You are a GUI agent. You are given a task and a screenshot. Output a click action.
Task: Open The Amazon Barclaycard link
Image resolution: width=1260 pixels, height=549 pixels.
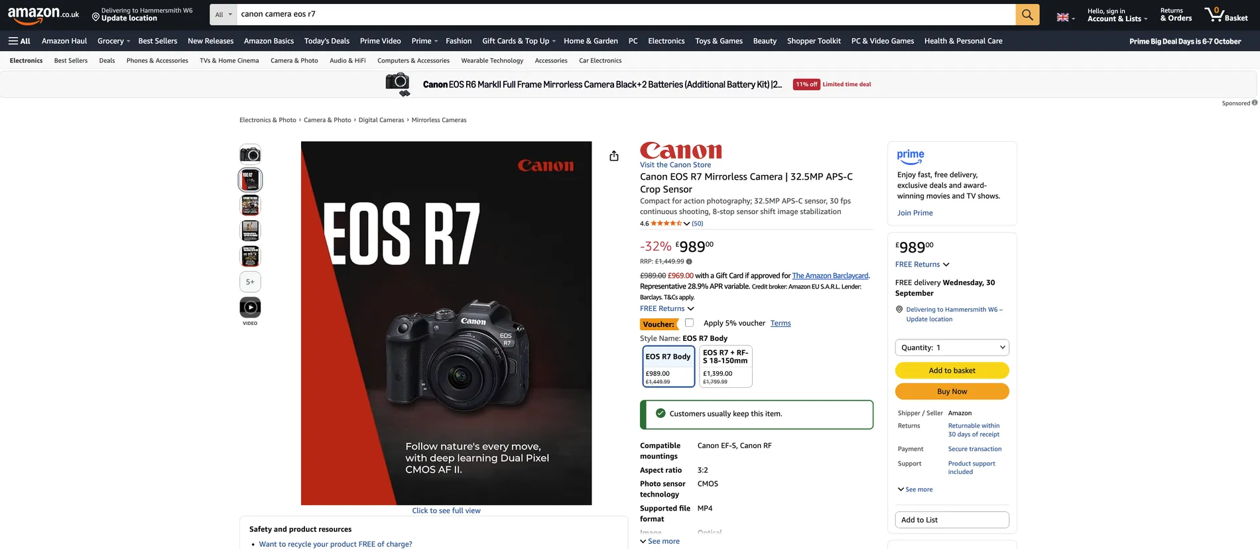tap(830, 276)
